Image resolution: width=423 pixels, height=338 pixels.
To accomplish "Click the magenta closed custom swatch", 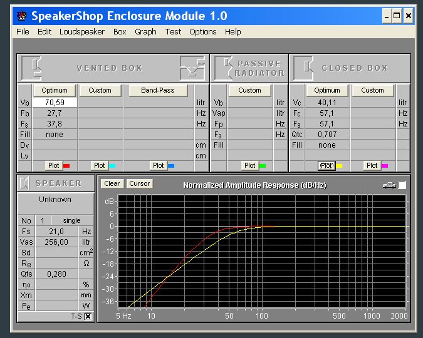I will (385, 166).
